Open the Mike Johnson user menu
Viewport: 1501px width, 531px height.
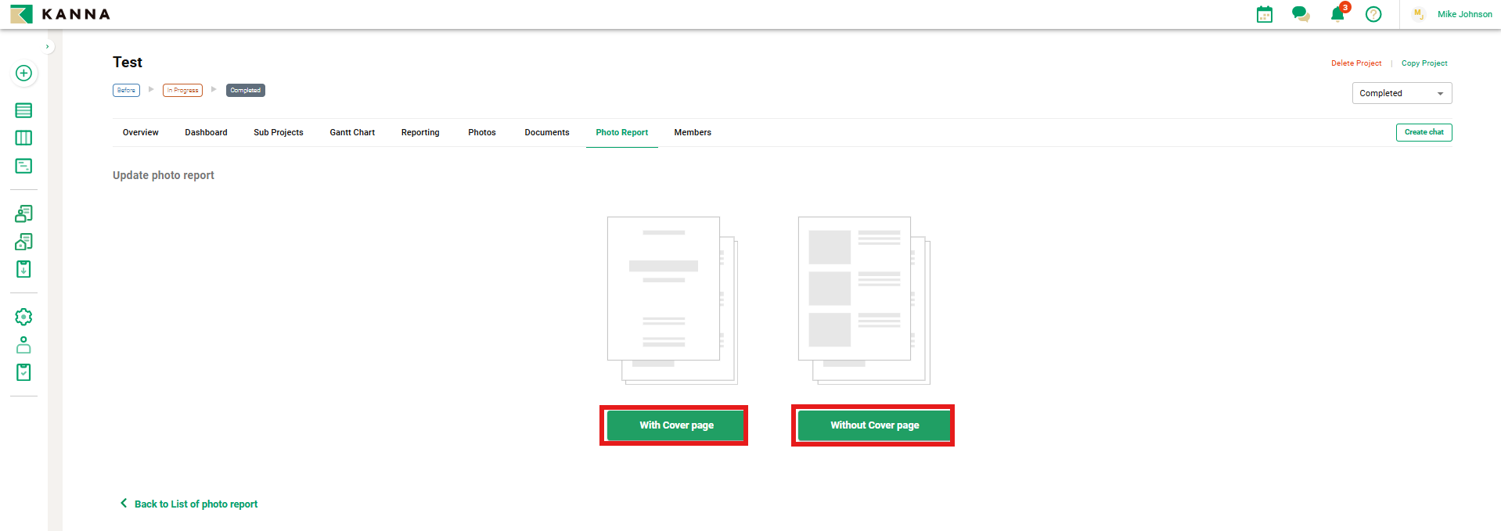click(1463, 14)
